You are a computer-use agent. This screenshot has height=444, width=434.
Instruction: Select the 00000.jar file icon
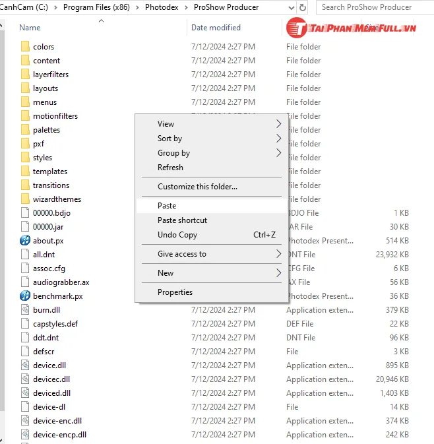click(25, 226)
